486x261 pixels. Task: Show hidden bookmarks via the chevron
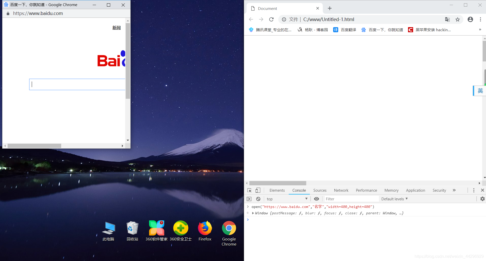pyautogui.click(x=480, y=30)
